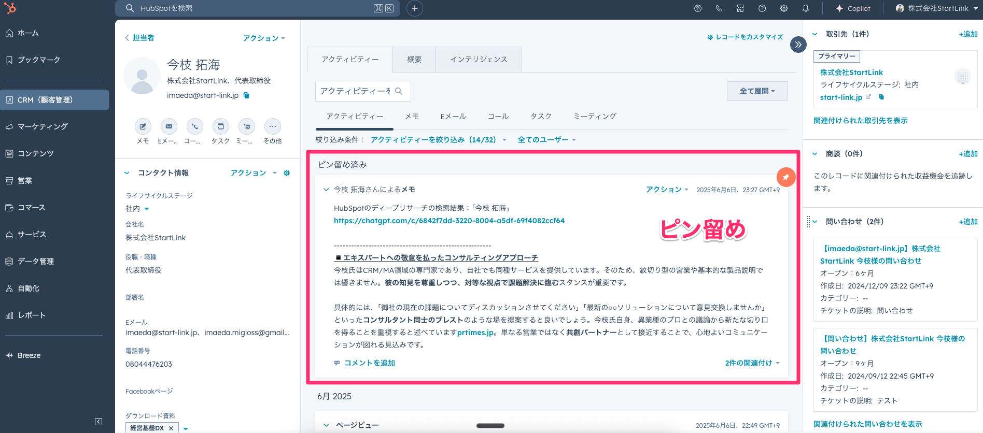Add a company via 取引先 +追加
The height and width of the screenshot is (433, 983).
point(968,34)
